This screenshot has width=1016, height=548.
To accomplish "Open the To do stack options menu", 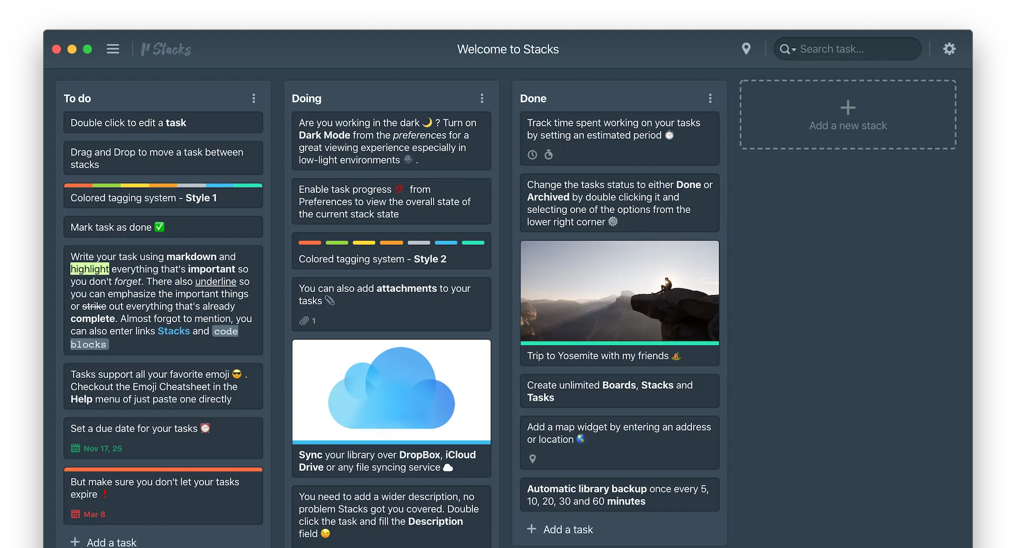I will pyautogui.click(x=253, y=98).
